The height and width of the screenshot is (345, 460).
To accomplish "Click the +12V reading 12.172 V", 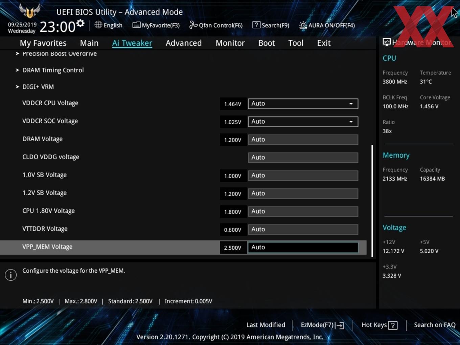I will pyautogui.click(x=393, y=251).
